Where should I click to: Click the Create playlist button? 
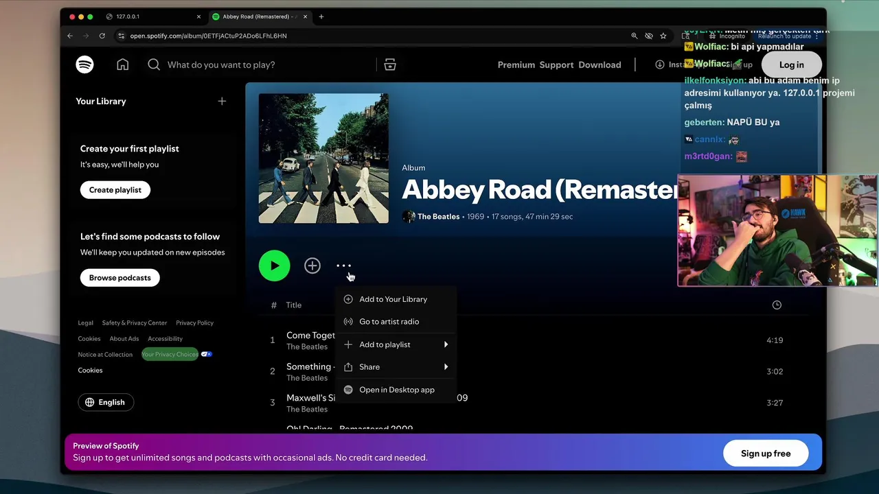coord(115,190)
